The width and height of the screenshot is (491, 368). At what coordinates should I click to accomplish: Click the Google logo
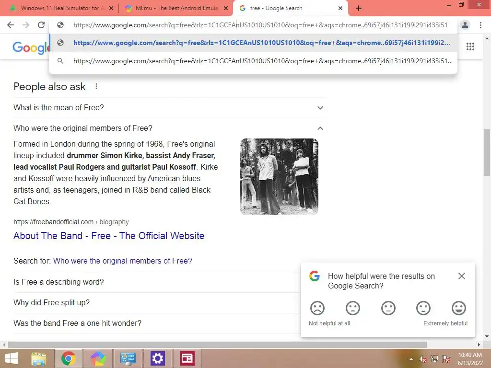coord(31,47)
